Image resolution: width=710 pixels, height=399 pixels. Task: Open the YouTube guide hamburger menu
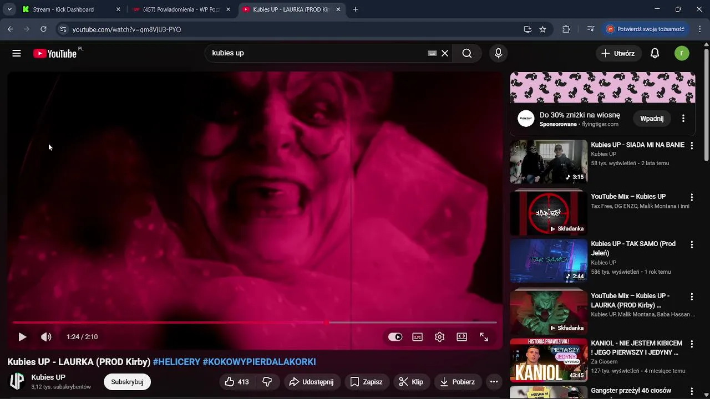click(17, 53)
